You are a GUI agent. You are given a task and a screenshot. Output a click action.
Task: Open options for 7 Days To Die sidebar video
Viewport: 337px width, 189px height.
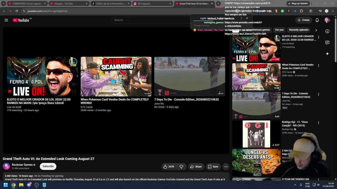click(x=318, y=94)
